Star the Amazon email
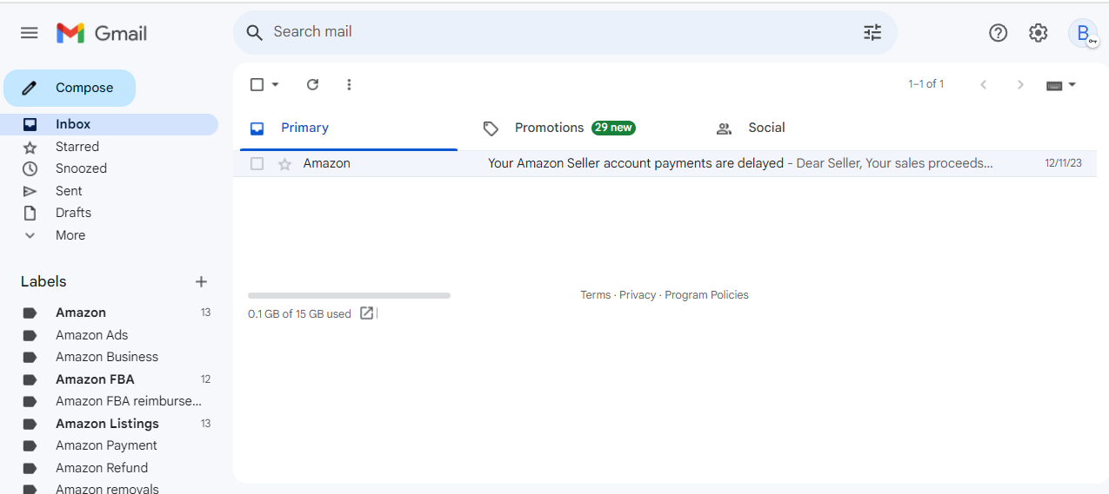This screenshot has width=1109, height=494. pos(284,164)
